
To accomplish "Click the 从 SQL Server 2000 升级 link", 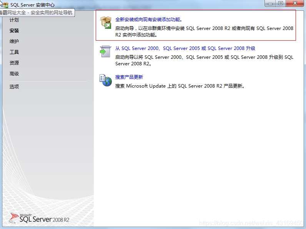I will (x=185, y=48).
